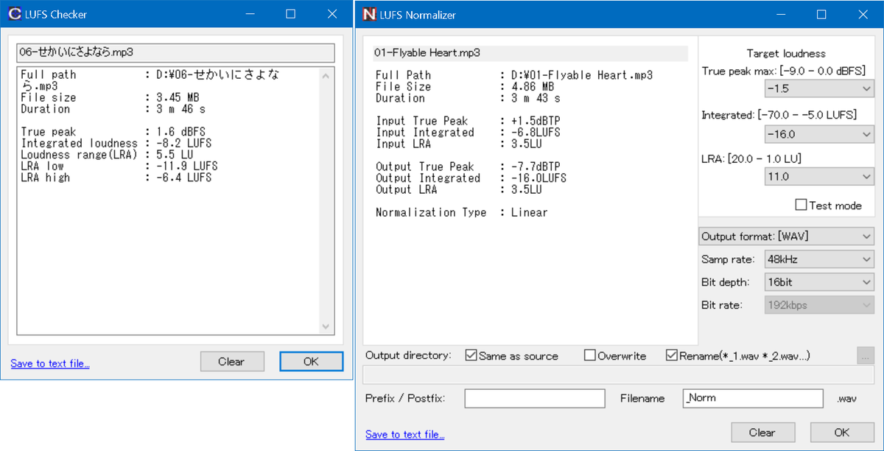884x451 pixels.
Task: Click Clear button in LUFS Checker
Action: (232, 361)
